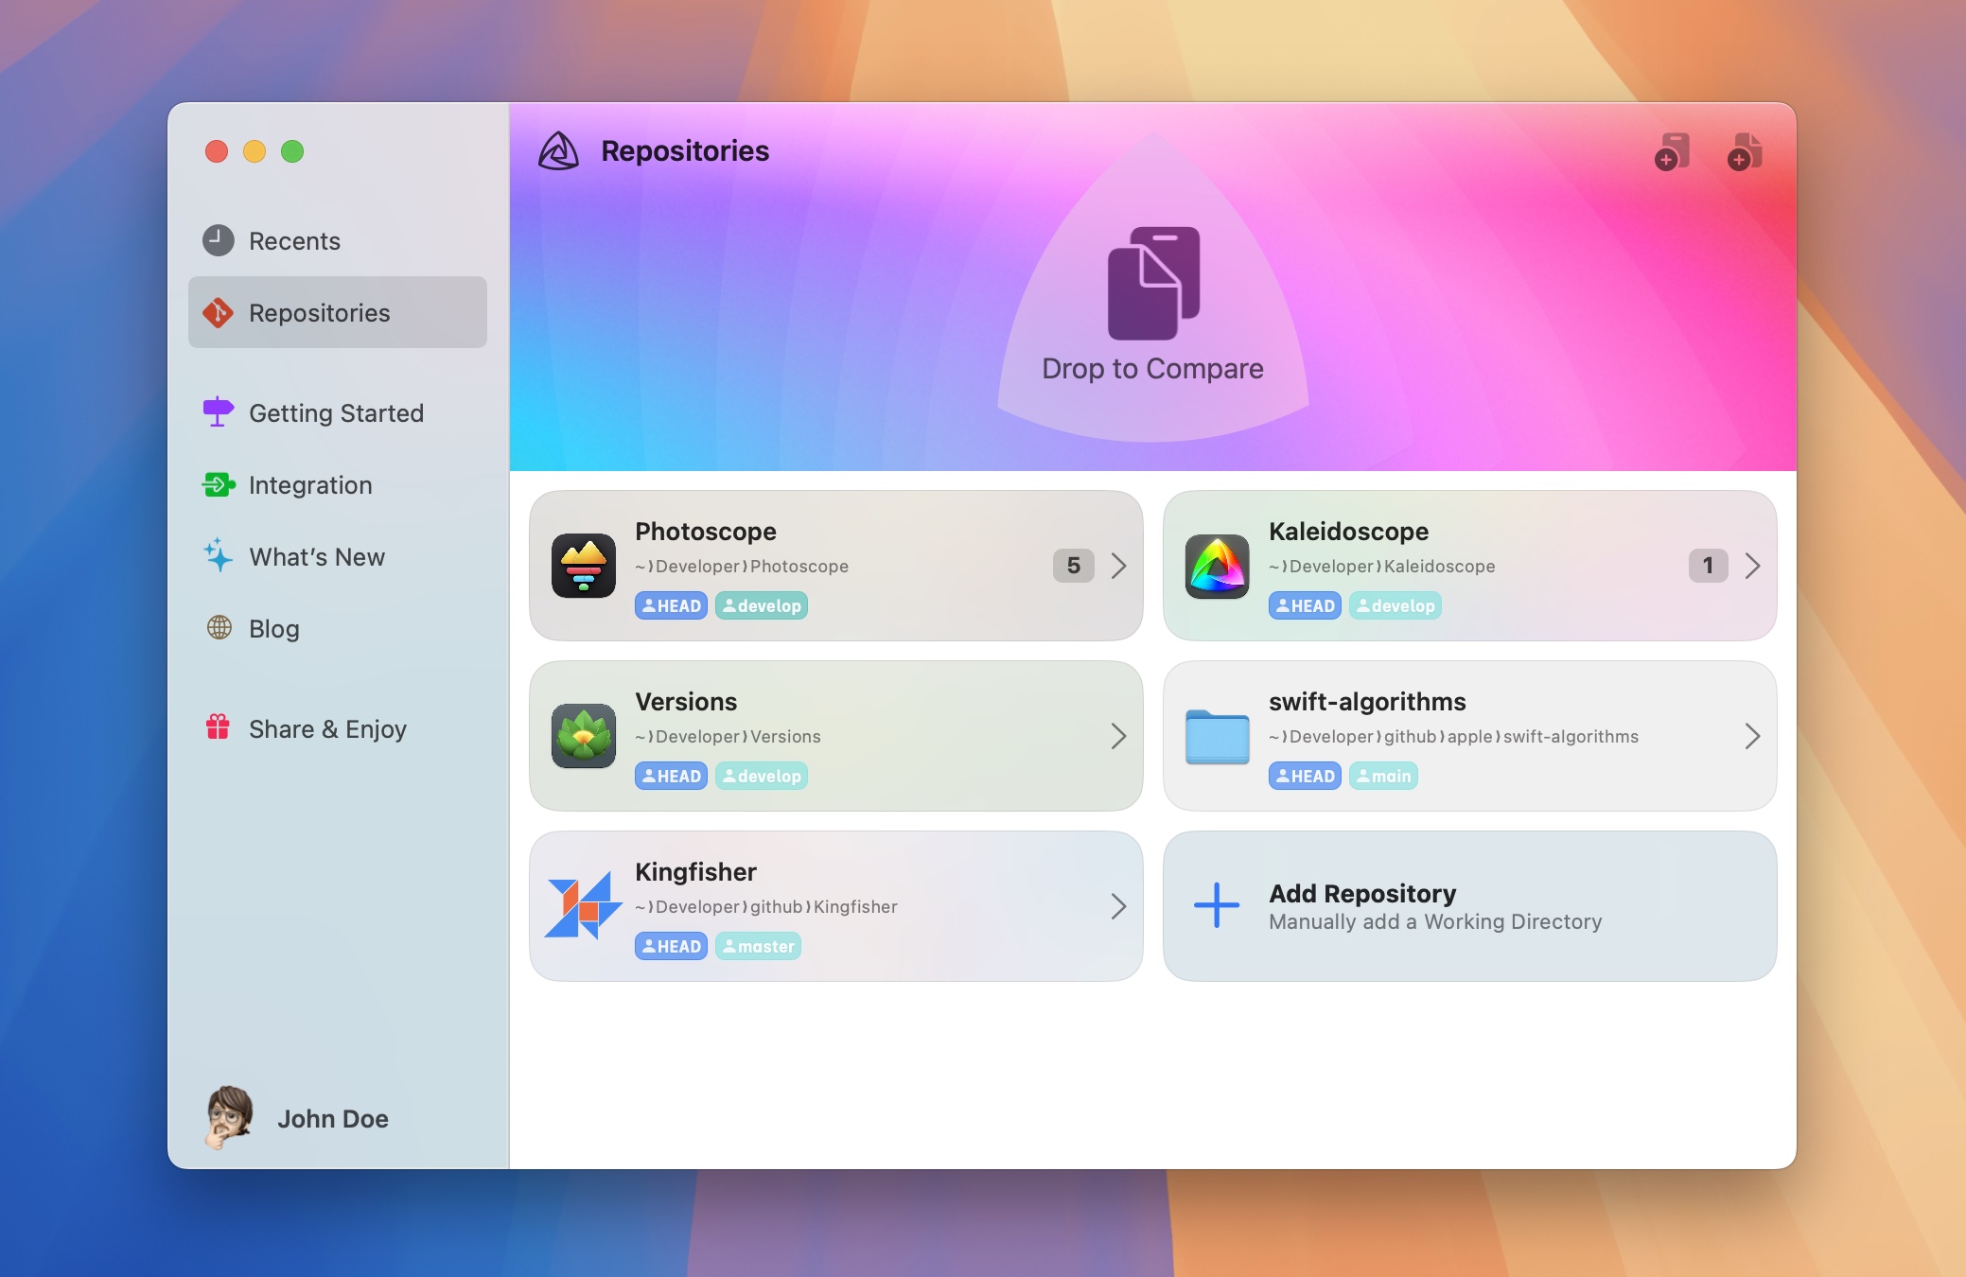Image resolution: width=1966 pixels, height=1277 pixels.
Task: Click the John Doe account name
Action: pos(333,1119)
